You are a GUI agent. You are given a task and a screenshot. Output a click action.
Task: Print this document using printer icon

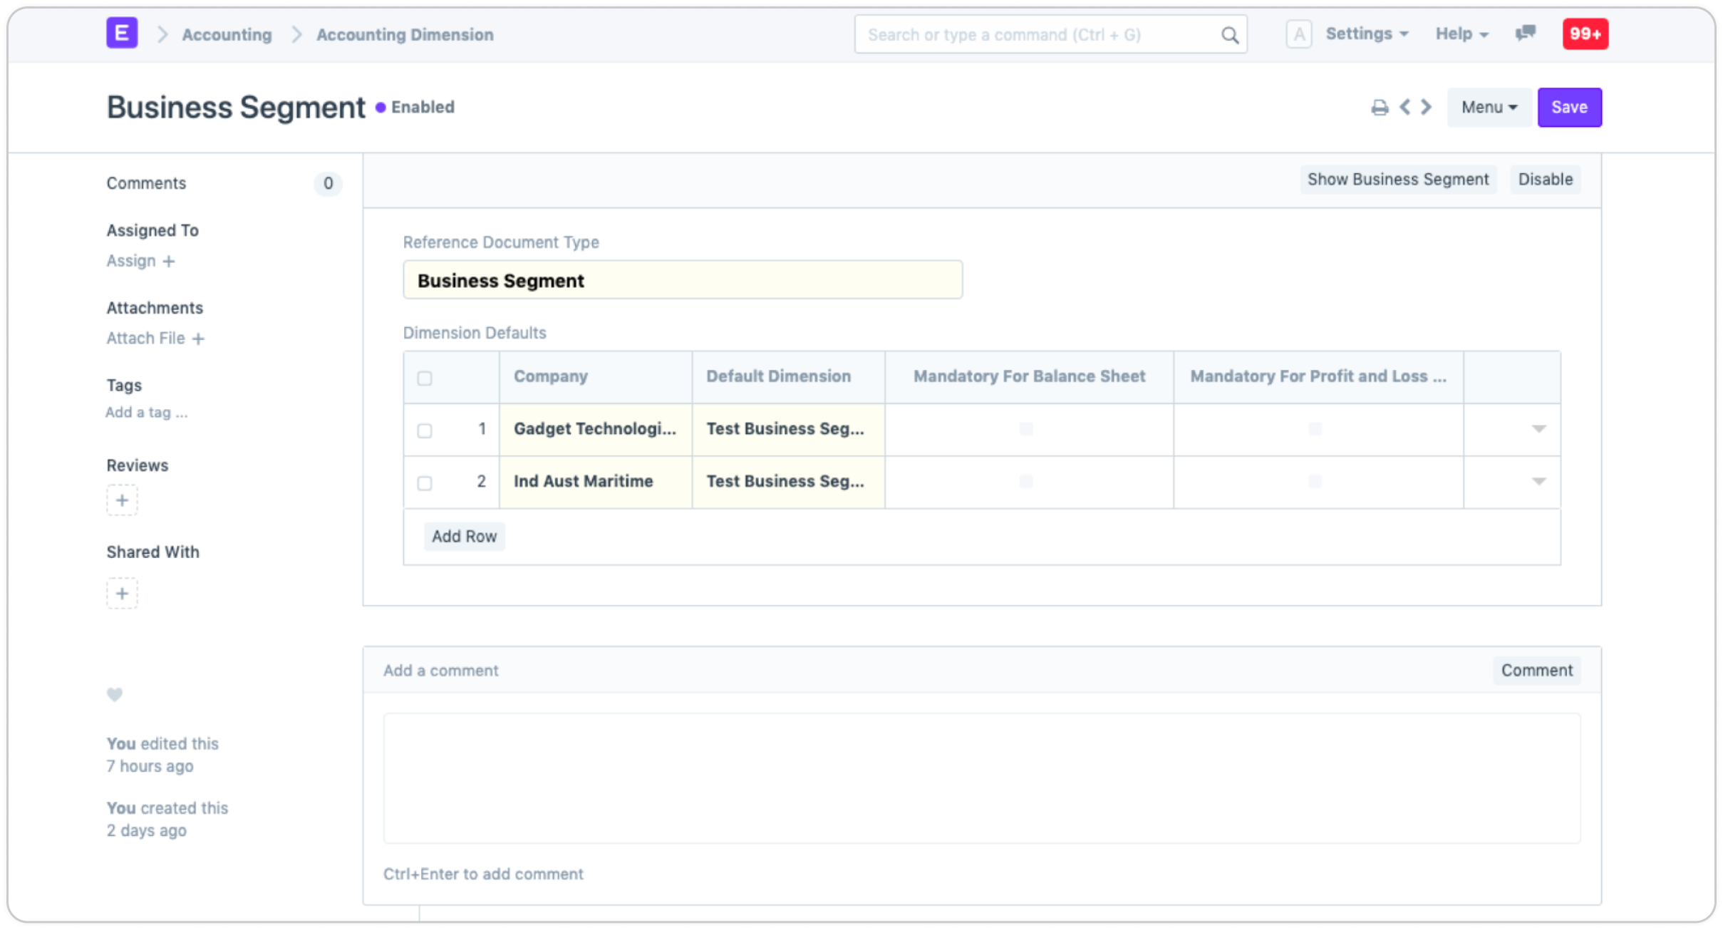[x=1380, y=108]
